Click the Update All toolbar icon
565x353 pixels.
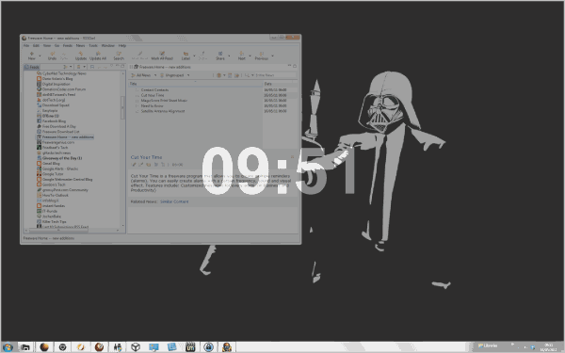click(98, 56)
